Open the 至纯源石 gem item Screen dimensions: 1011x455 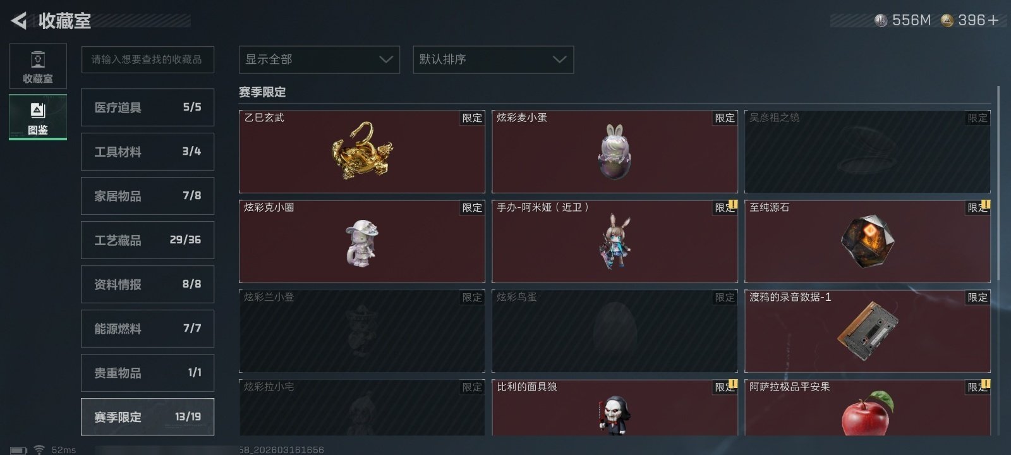(868, 241)
